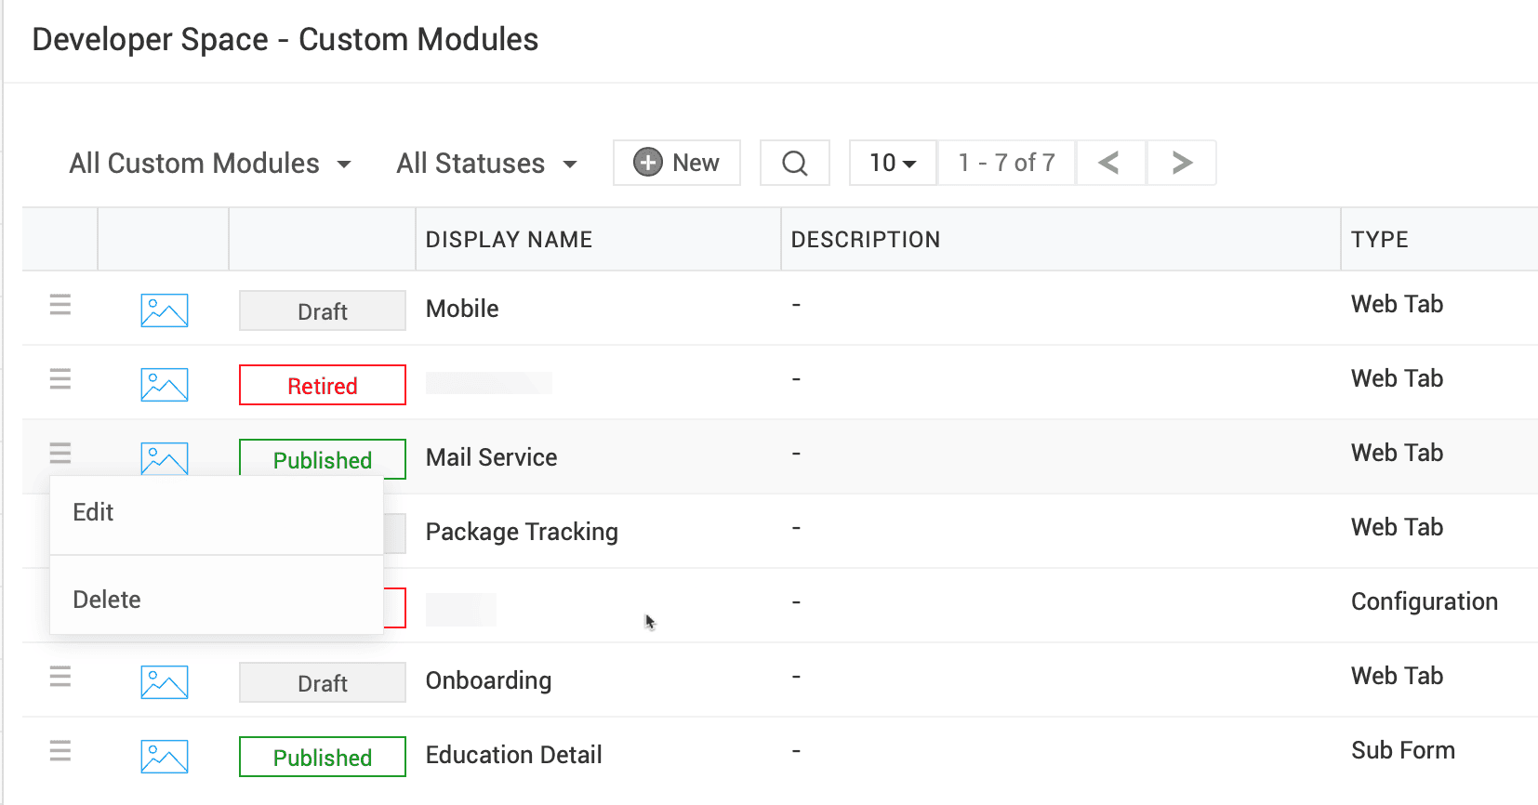This screenshot has width=1538, height=805.
Task: Click hamburger menu for Education Detail row
Action: click(x=60, y=751)
